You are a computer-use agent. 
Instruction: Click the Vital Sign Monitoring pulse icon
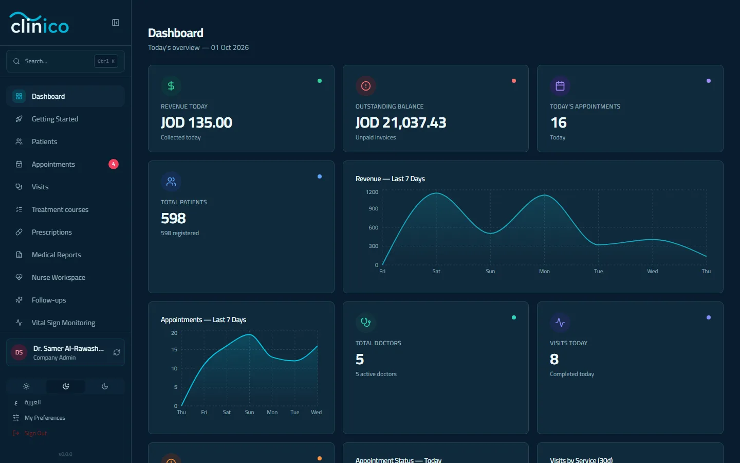19,323
